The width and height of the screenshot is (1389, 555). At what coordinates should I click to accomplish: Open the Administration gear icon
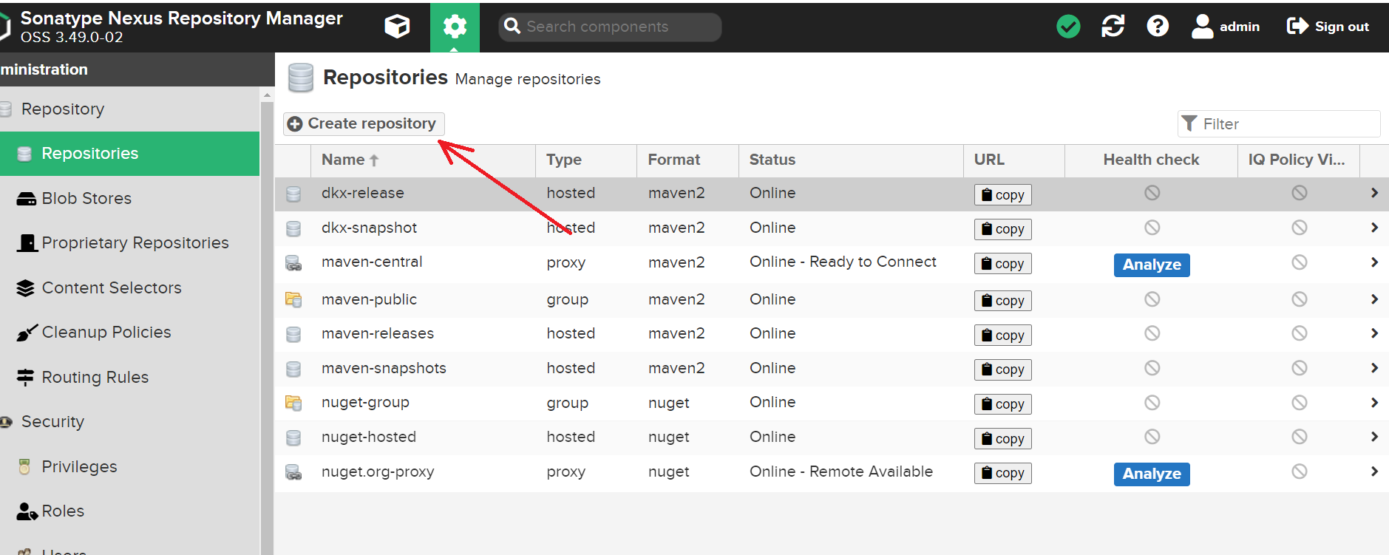click(455, 27)
